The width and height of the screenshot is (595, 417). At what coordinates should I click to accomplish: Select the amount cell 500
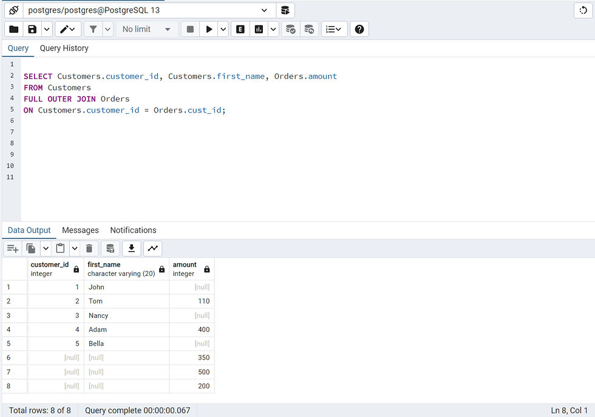pos(192,372)
